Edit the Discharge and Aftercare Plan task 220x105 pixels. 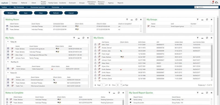12,55
